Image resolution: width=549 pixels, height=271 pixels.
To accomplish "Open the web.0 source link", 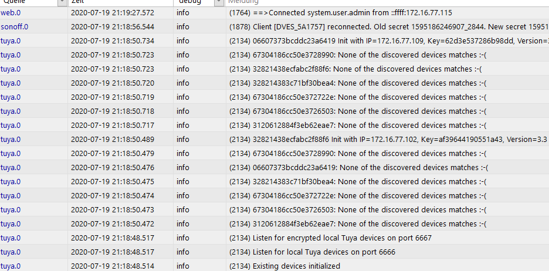I will point(11,13).
